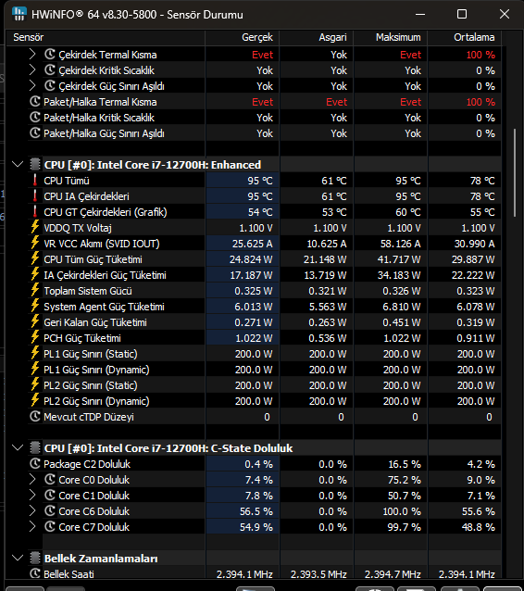Click the 6.078 W average System Agent value

[x=476, y=307]
